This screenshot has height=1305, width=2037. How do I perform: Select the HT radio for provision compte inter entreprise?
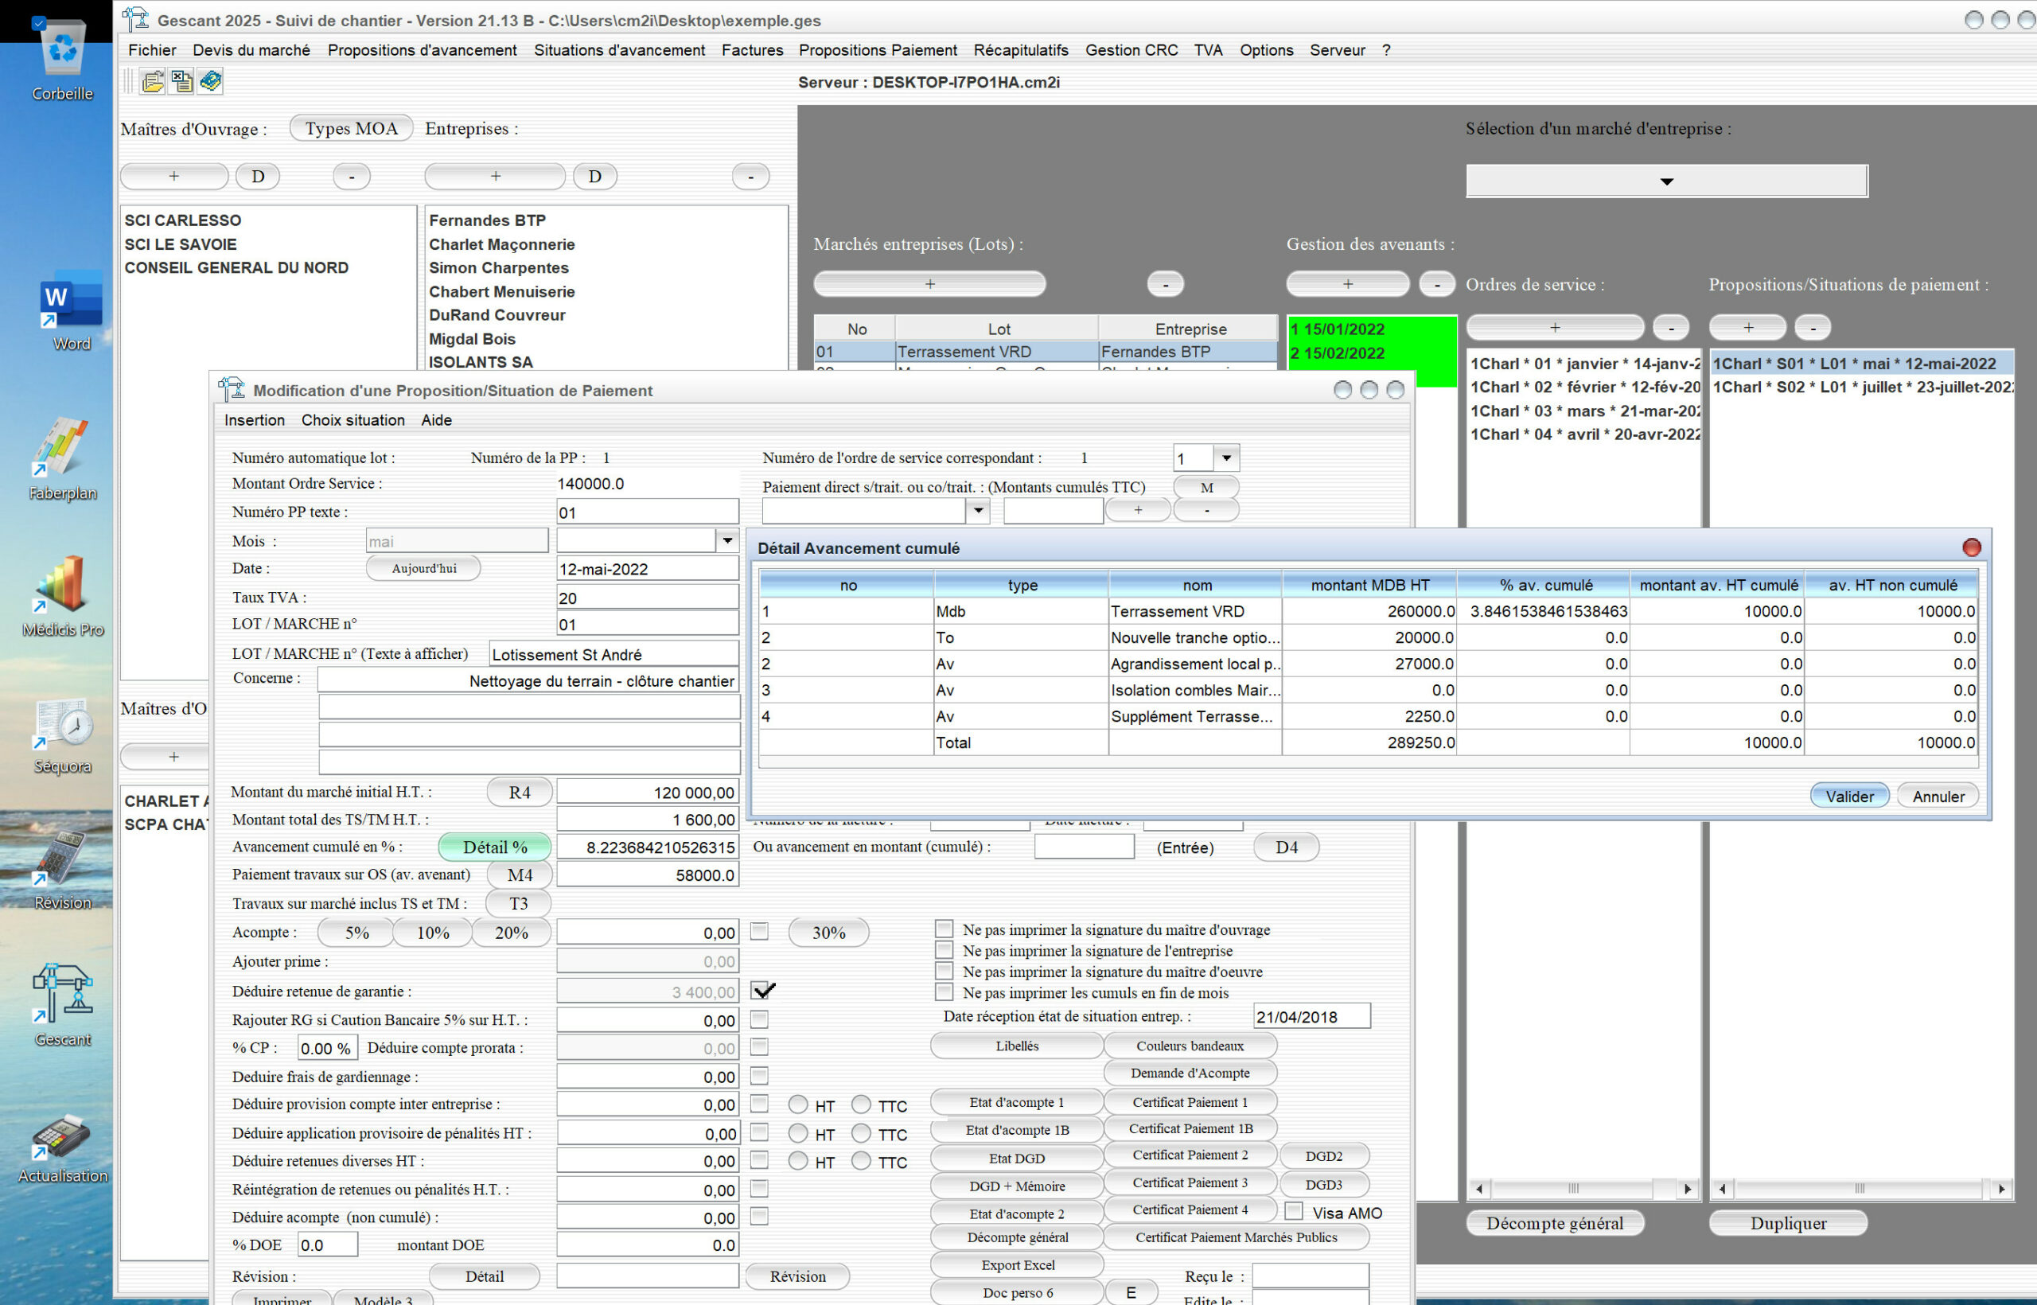[x=797, y=1104]
